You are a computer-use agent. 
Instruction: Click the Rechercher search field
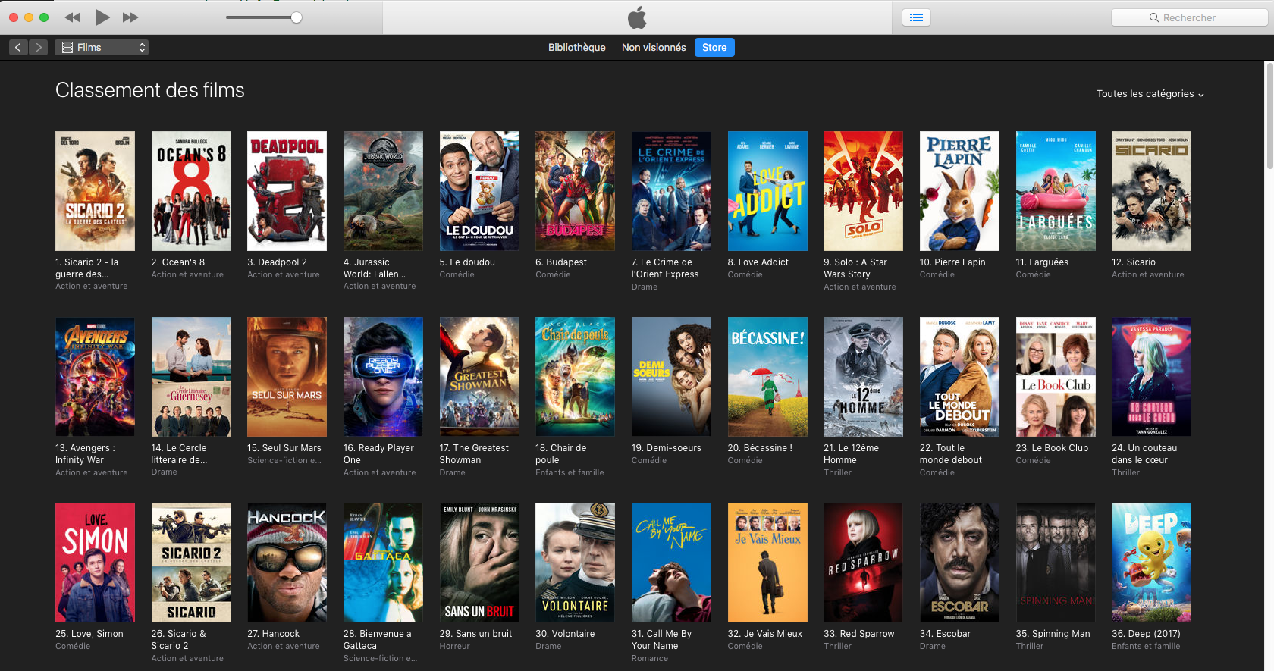[x=1189, y=17]
